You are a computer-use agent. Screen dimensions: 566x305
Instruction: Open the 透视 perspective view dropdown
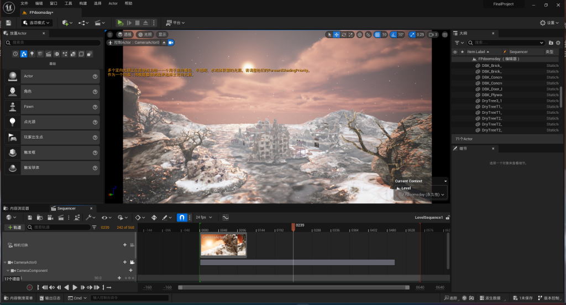tap(124, 35)
